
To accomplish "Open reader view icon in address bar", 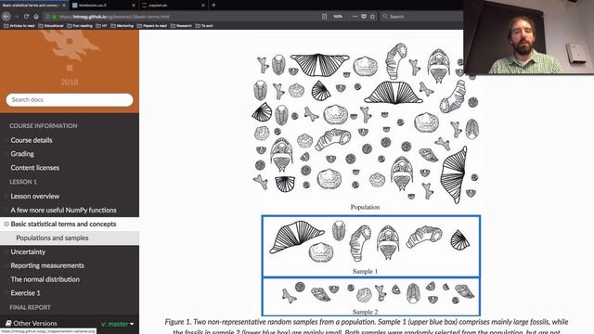I will [324, 17].
